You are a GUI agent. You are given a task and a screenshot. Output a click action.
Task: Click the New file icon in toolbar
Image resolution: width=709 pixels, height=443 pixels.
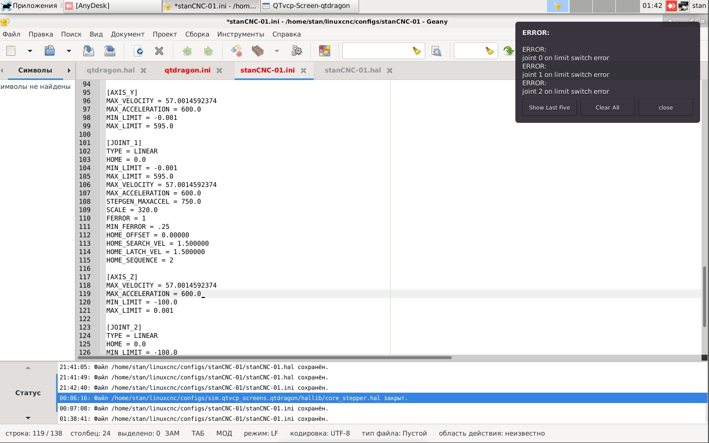tap(11, 51)
